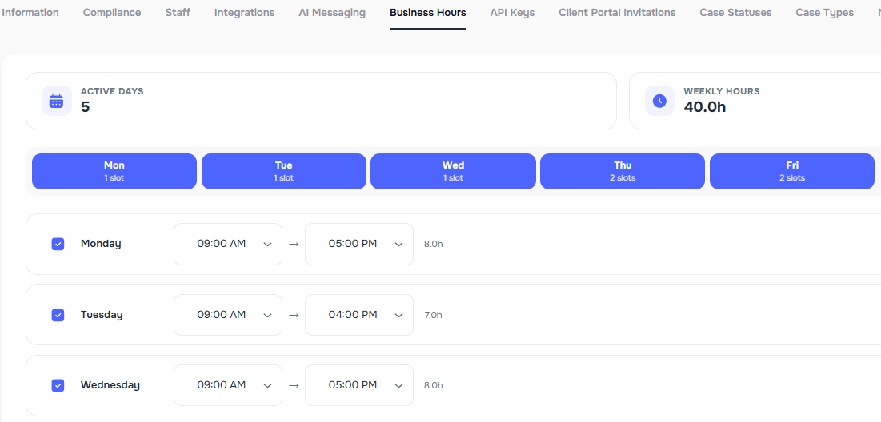Open Wednesday 05:00 PM end time dropdown

[x=359, y=385]
